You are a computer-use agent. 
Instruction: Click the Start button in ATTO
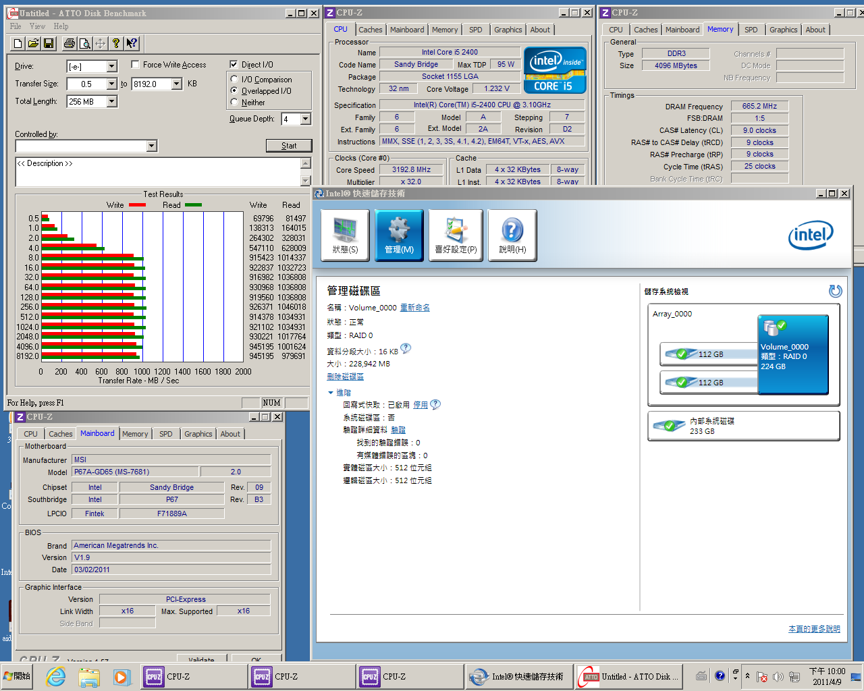(x=289, y=146)
